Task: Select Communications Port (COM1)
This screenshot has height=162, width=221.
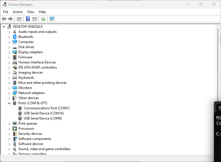Action: click(46, 108)
